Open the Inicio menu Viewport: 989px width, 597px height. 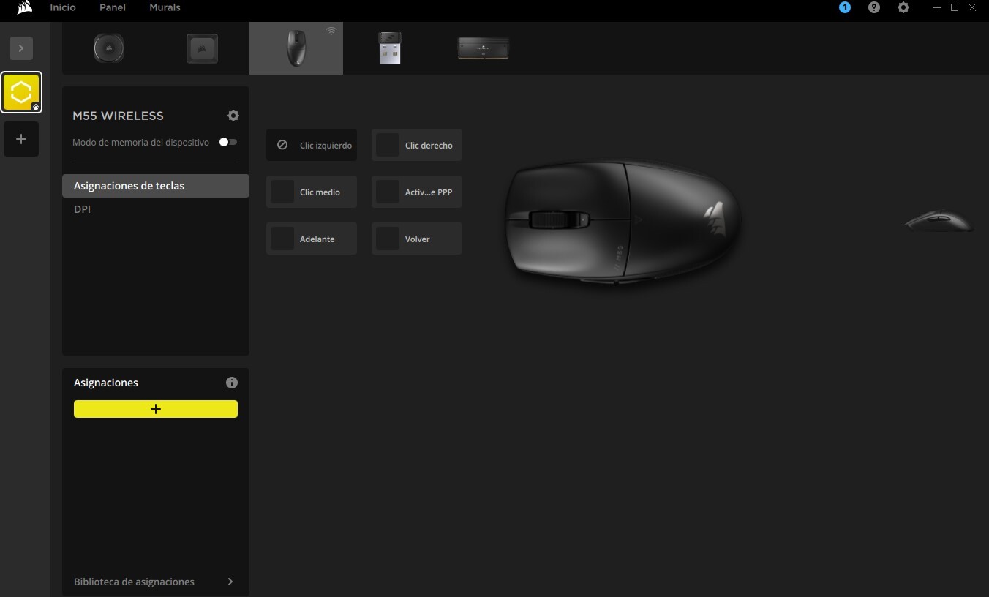click(63, 7)
